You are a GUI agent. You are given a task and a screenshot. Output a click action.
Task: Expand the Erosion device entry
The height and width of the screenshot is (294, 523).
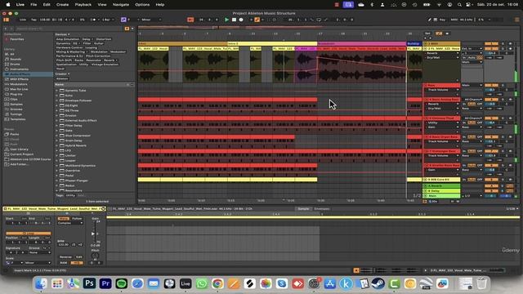tap(57, 115)
